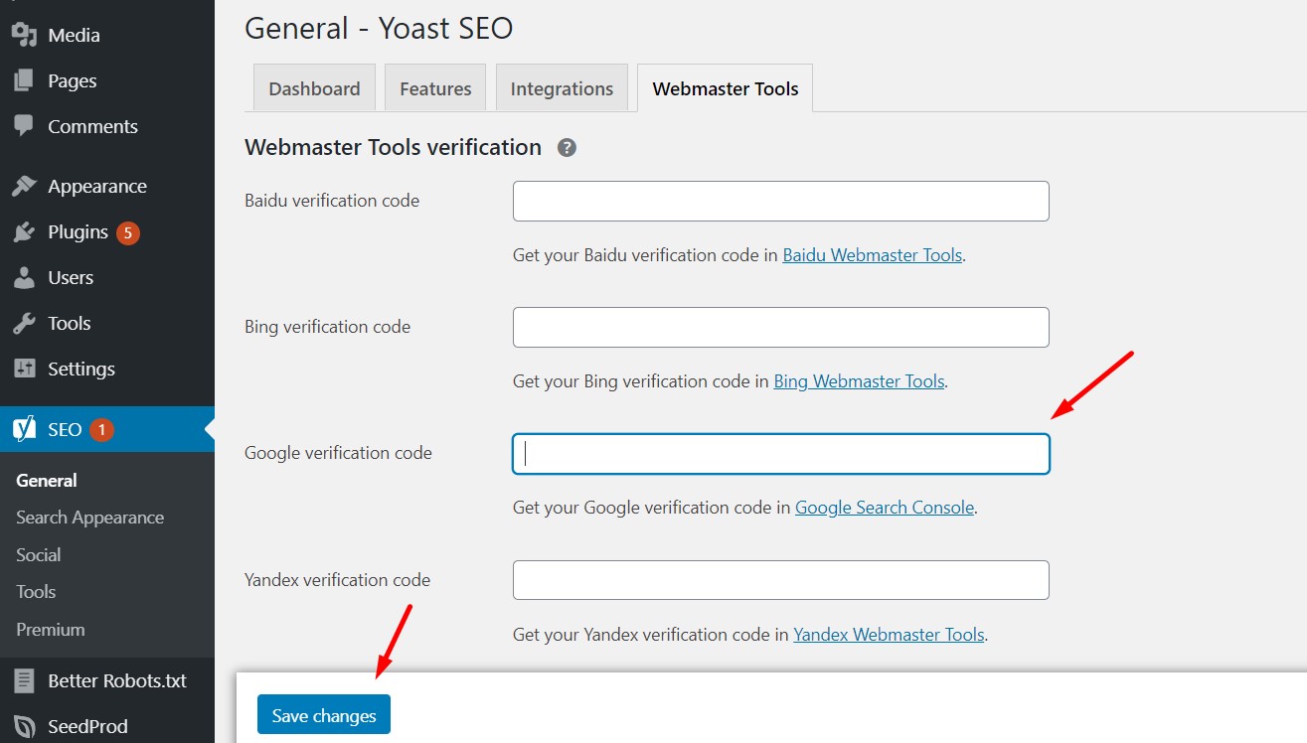
Task: Click the Google verification code label
Action: click(338, 453)
